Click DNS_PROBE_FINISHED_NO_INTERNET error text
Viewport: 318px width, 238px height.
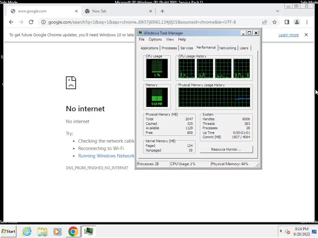(97, 168)
